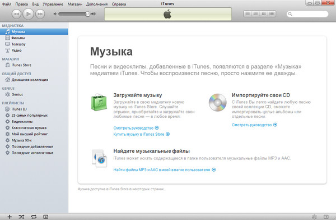Screen dimensions: 336x220
Task: Click the music files document icon
Action: coord(99,158)
